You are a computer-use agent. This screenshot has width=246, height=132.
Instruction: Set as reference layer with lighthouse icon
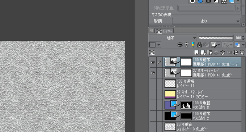pos(187,45)
